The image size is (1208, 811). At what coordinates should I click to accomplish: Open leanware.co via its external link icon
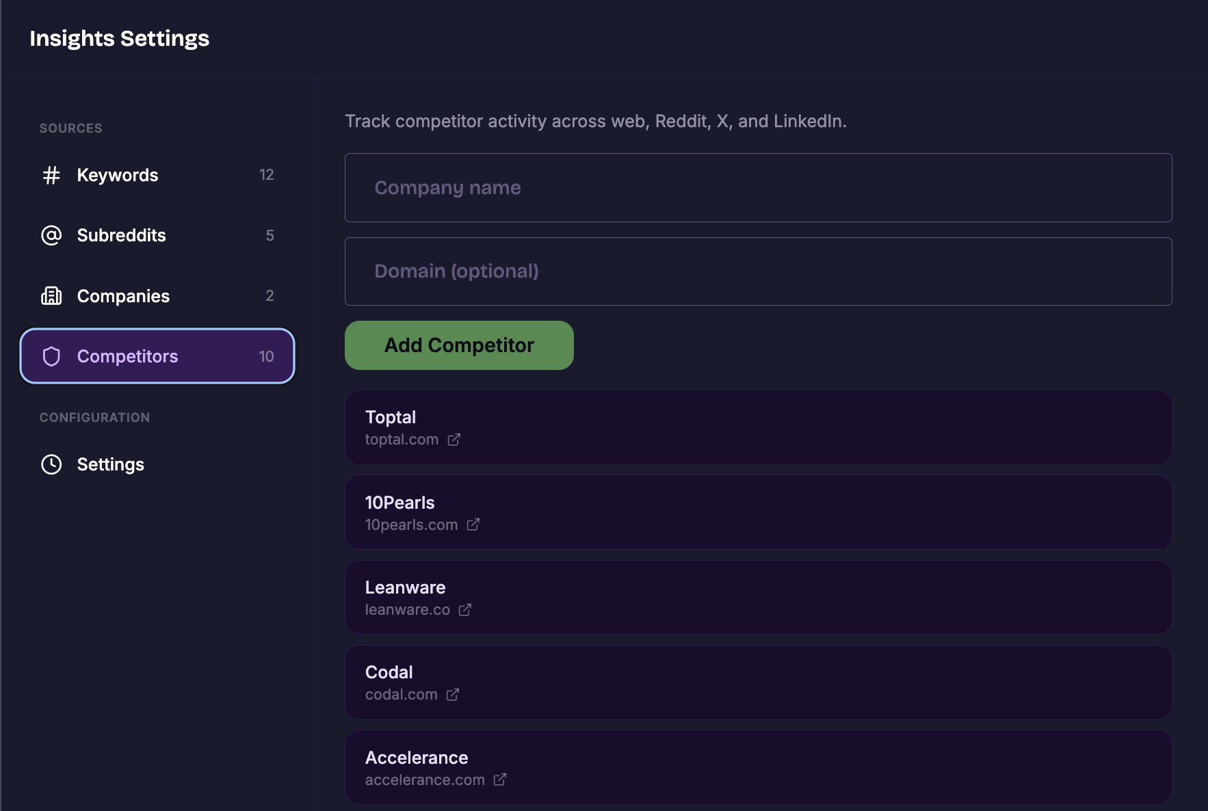click(466, 610)
